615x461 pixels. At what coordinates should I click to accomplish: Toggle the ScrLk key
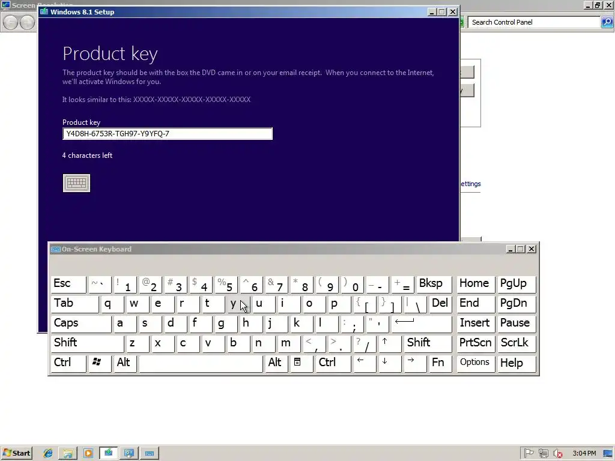(x=517, y=343)
